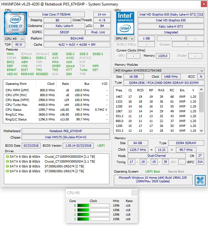
Task: Open the GPU #0 selector dropdown
Action: tap(125, 39)
